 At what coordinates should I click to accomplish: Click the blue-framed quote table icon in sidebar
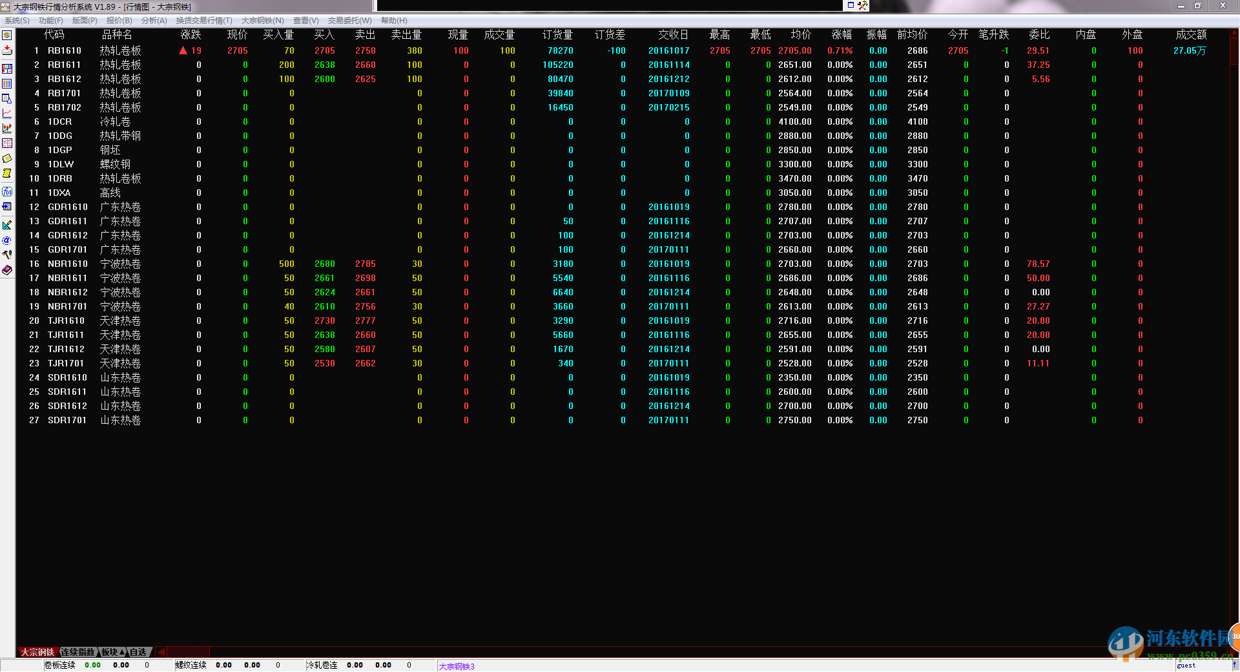[x=7, y=84]
